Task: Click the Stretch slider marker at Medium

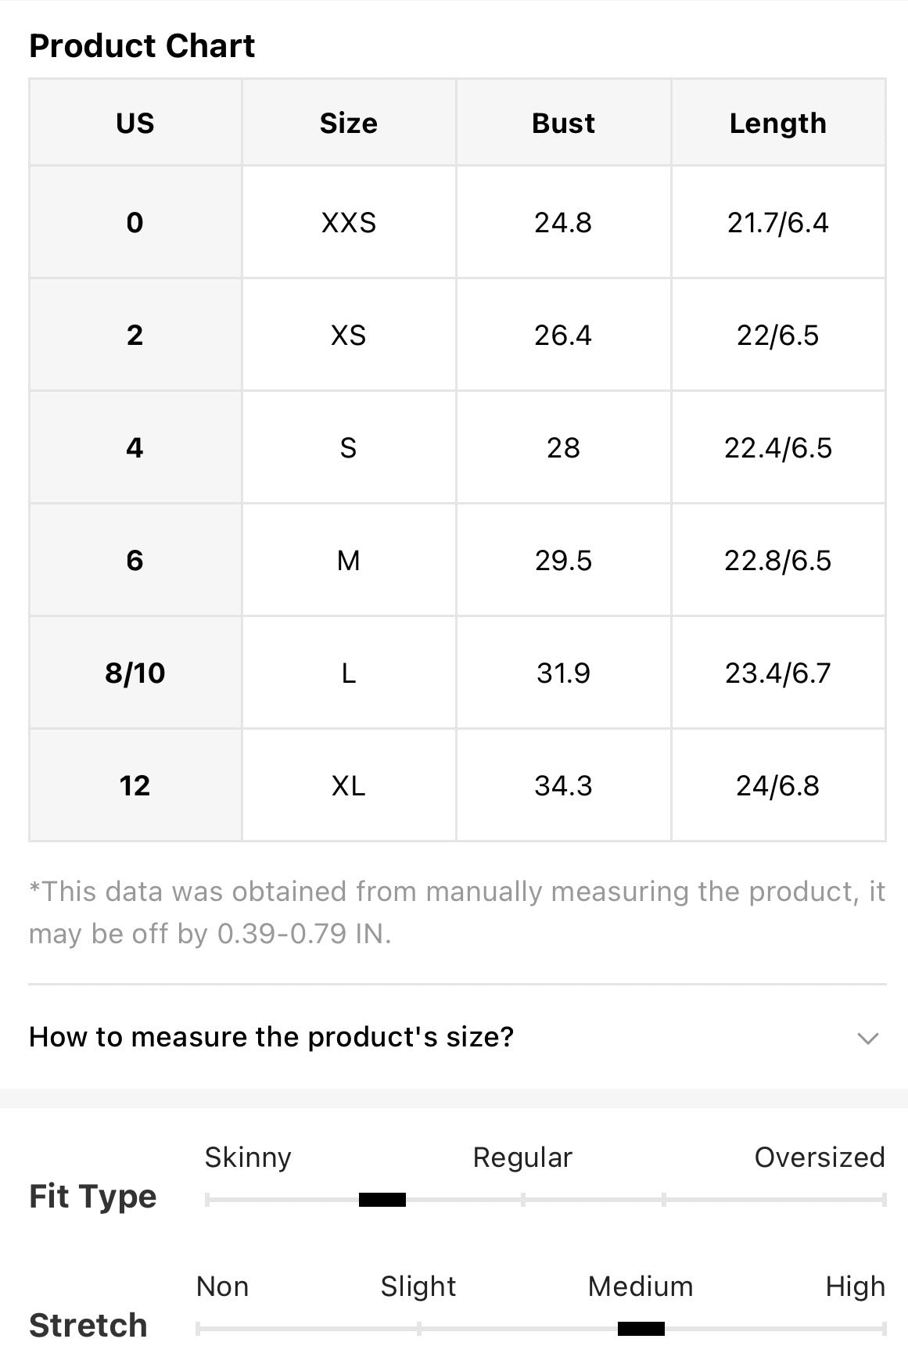Action: click(x=641, y=1328)
